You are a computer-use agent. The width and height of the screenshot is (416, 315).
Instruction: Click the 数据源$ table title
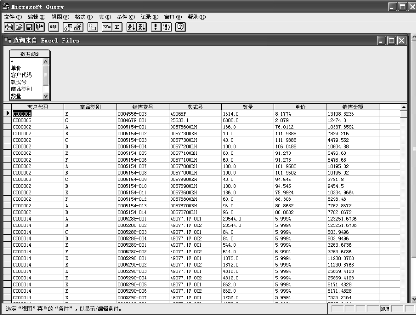tap(29, 54)
